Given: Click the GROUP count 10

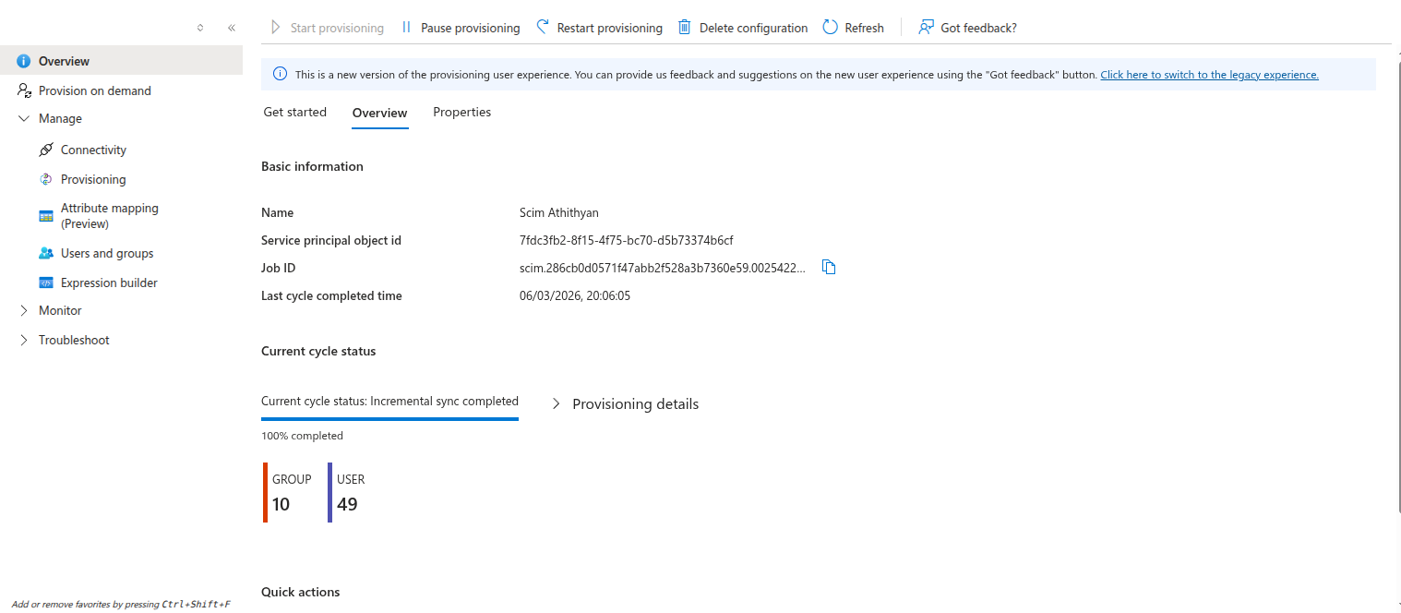Looking at the screenshot, I should click(281, 504).
